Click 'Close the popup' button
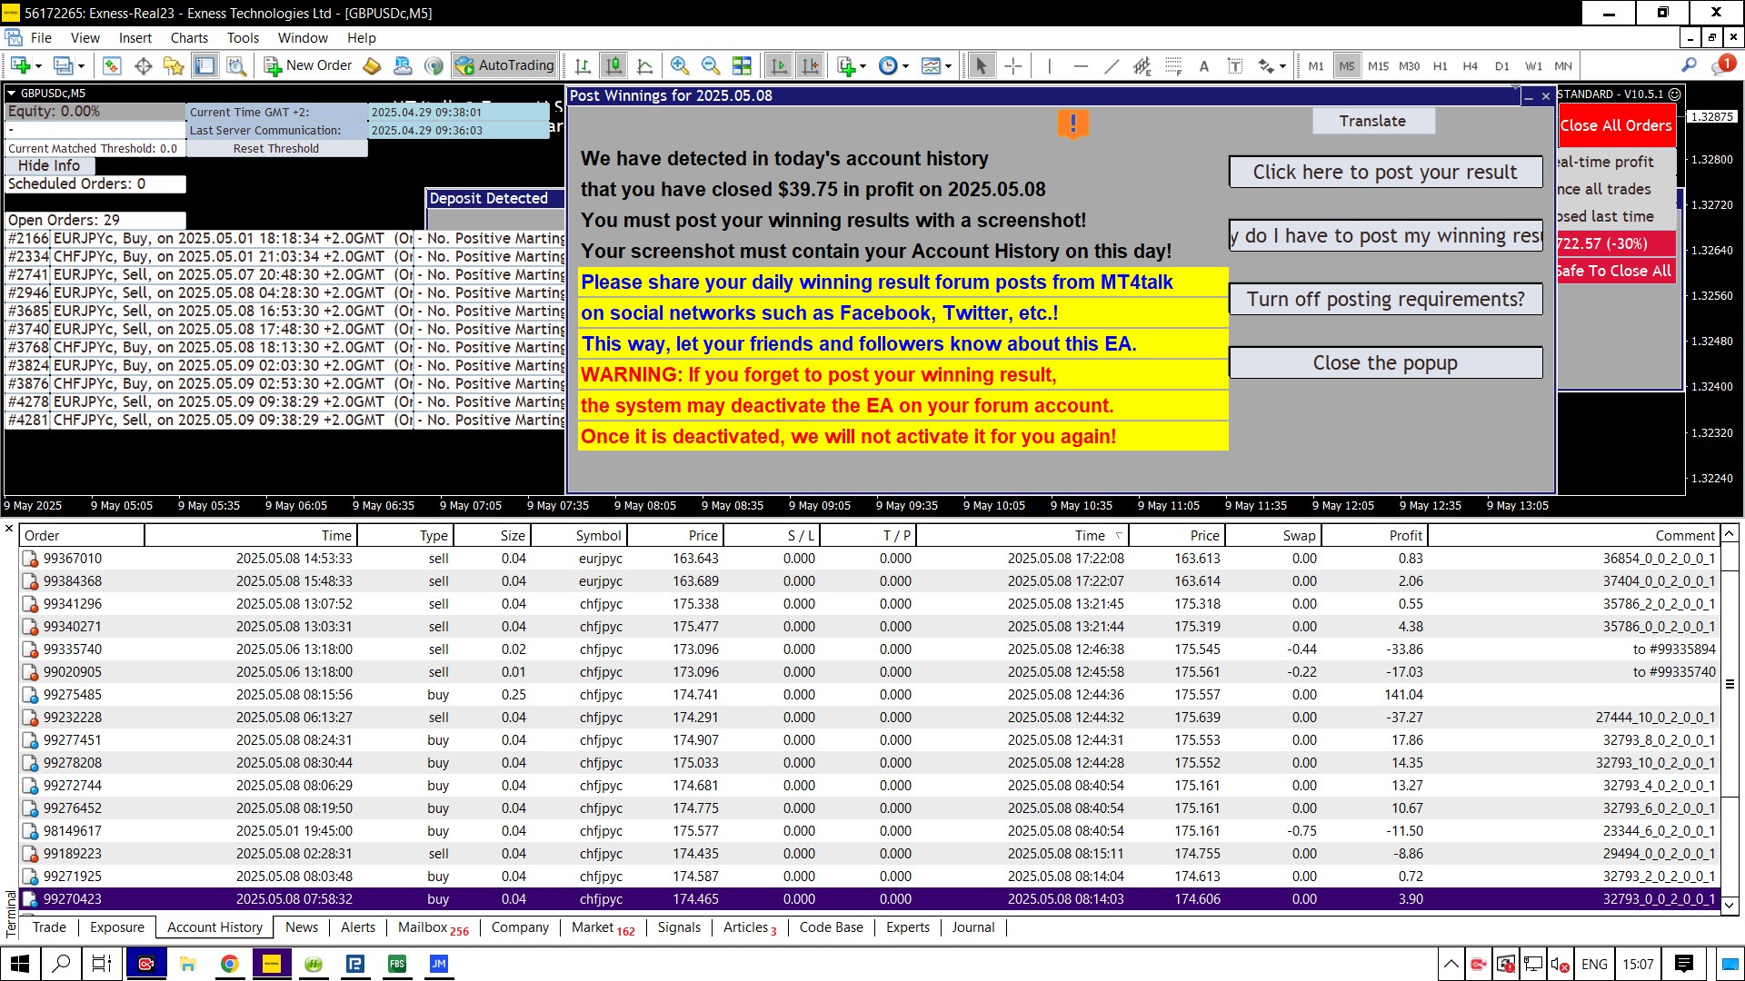Screen dimensions: 1745x981 [1384, 362]
